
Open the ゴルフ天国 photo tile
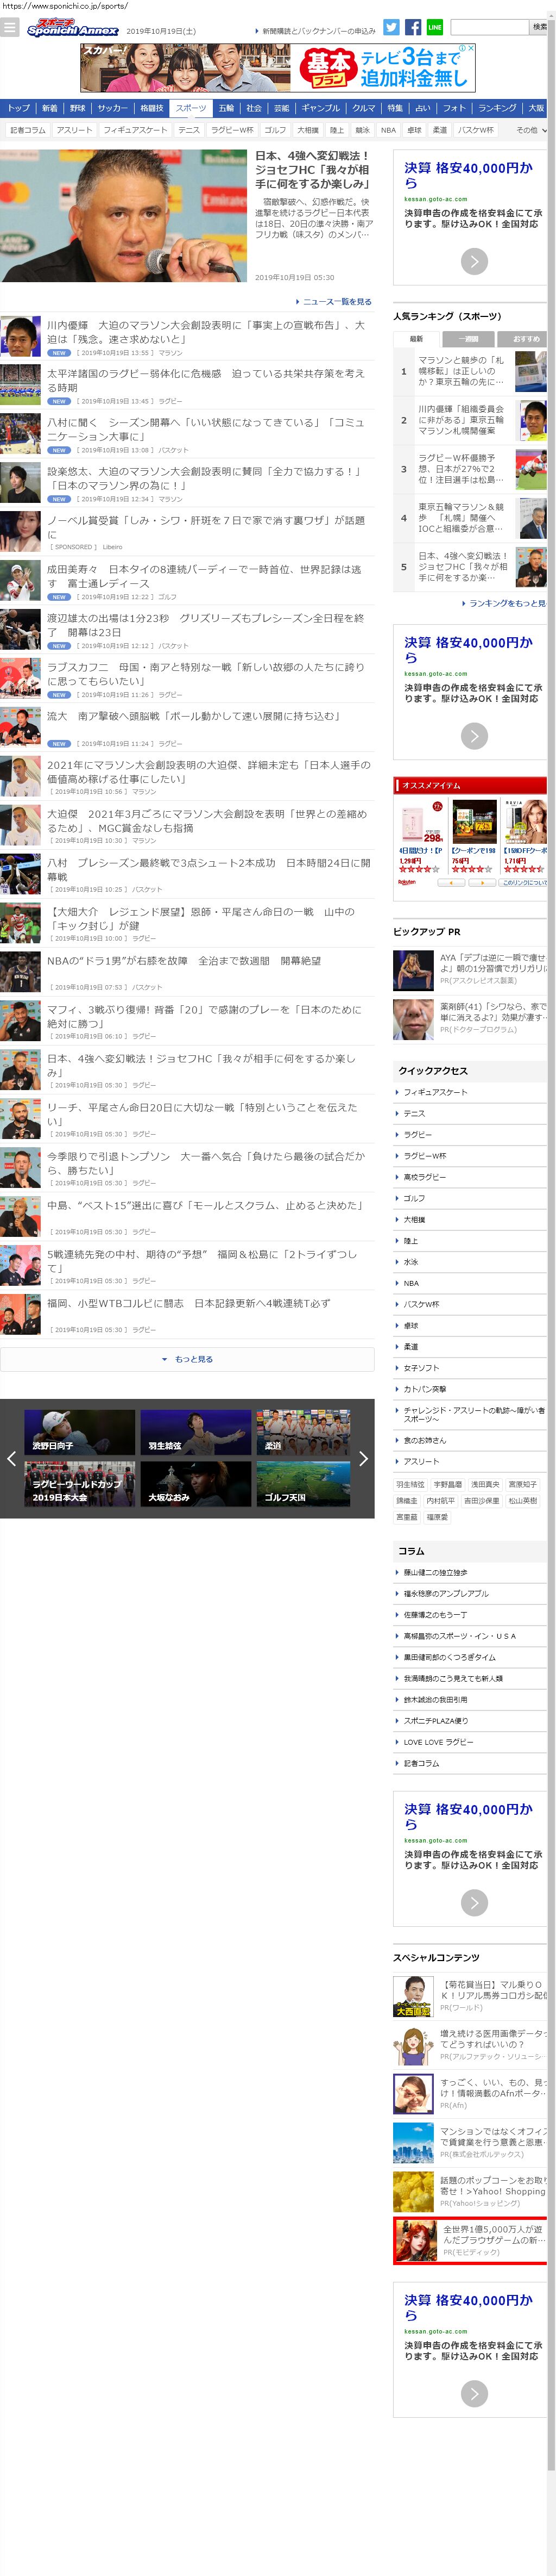click(304, 1484)
